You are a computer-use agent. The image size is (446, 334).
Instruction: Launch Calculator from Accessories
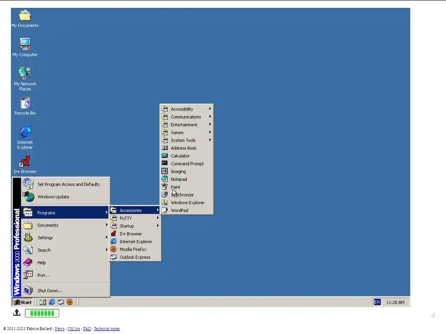(x=186, y=156)
